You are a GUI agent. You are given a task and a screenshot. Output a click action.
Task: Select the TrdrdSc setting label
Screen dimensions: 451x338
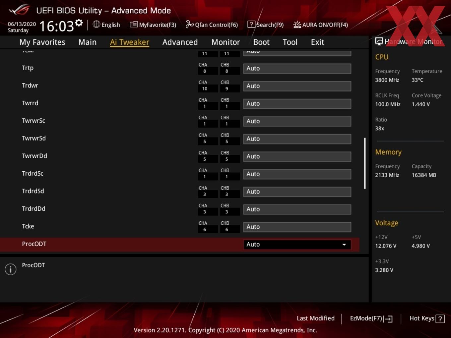point(32,173)
